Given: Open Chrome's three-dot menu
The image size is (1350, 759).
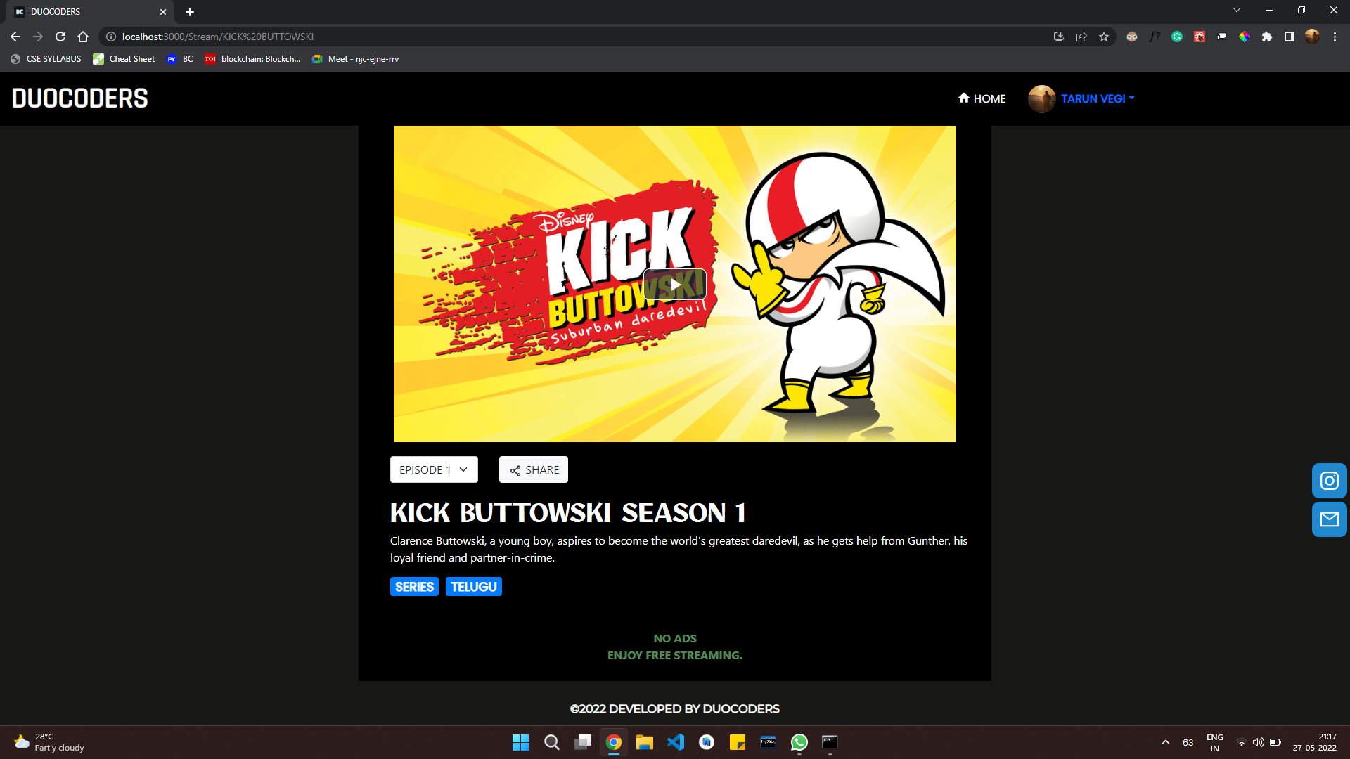Looking at the screenshot, I should pyautogui.click(x=1335, y=37).
